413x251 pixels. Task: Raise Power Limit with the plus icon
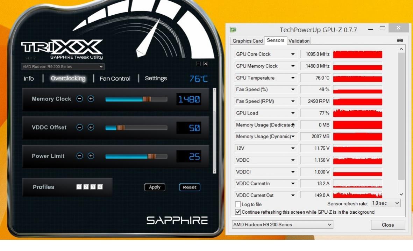[x=91, y=156]
